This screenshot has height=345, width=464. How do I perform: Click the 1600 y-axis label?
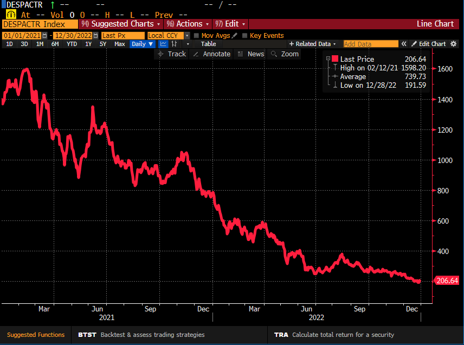pos(445,69)
